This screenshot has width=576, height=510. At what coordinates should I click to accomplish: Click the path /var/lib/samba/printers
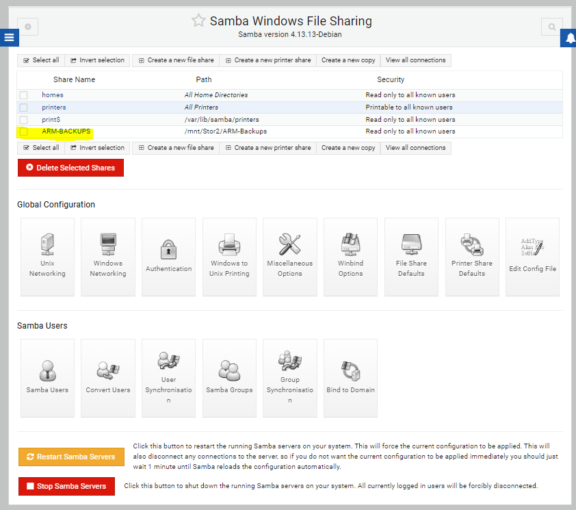222,120
